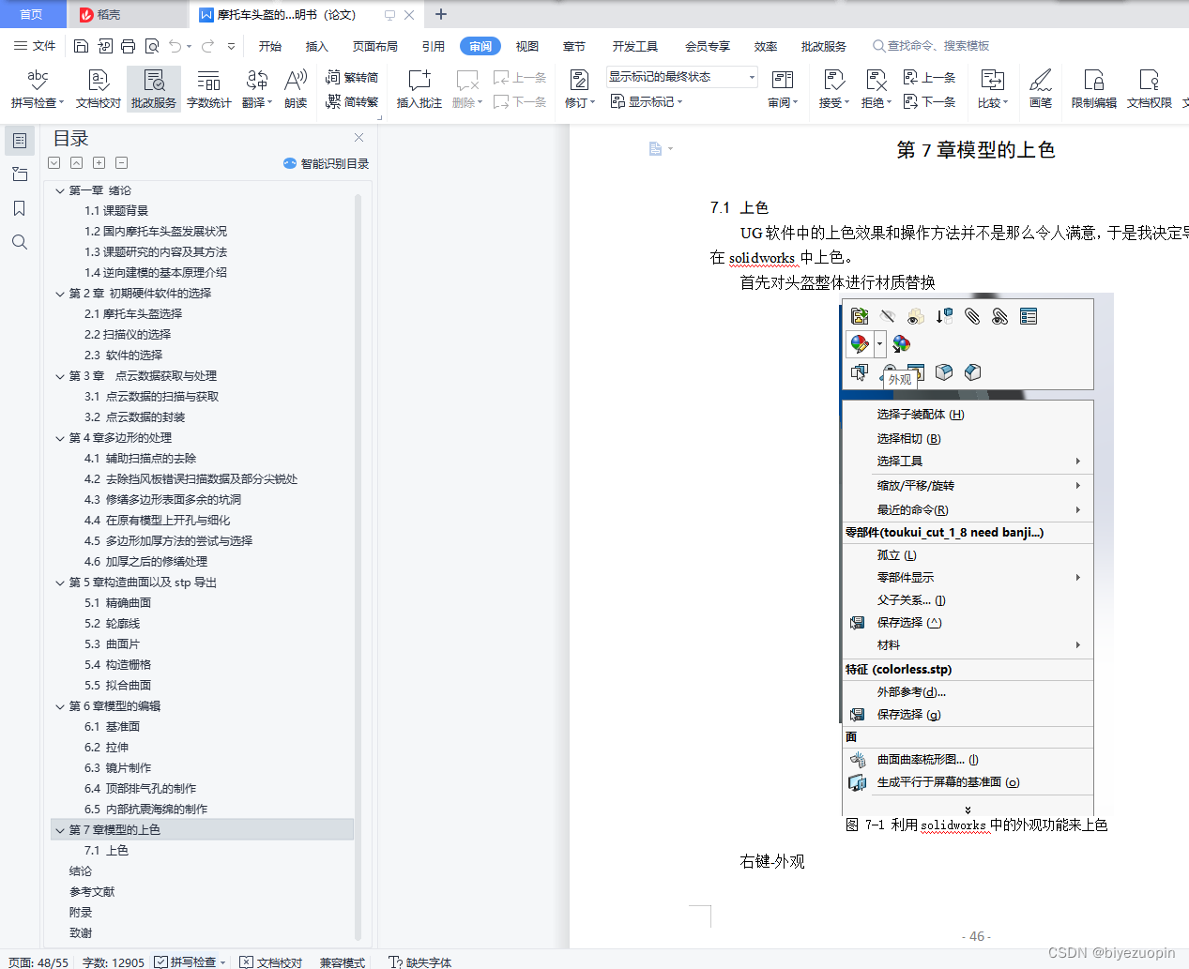Open the search icon in left sidebar
Screen dimensions: 1189x969
pos(20,242)
